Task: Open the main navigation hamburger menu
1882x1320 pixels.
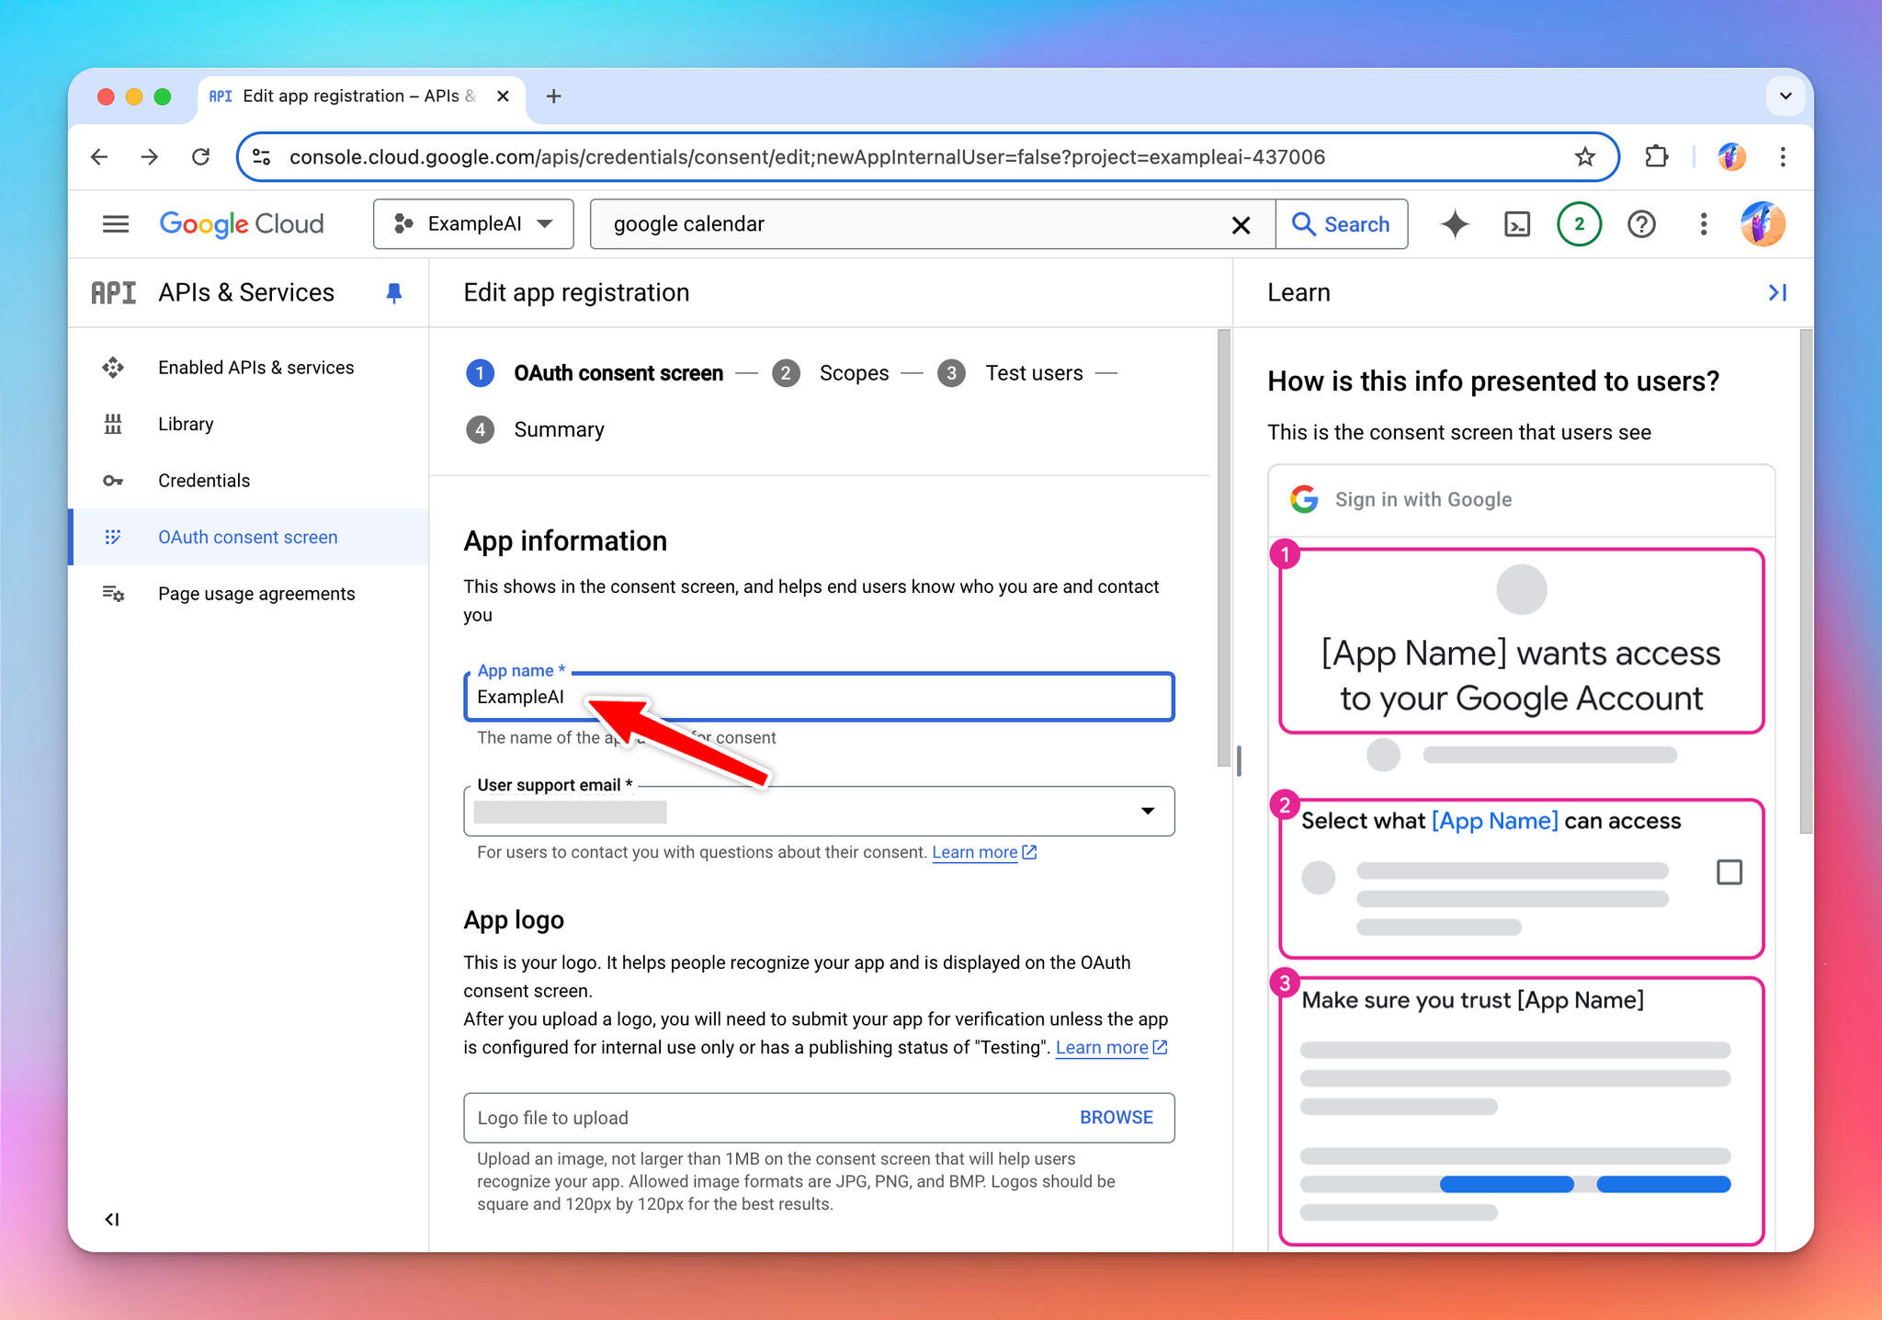Action: click(116, 224)
